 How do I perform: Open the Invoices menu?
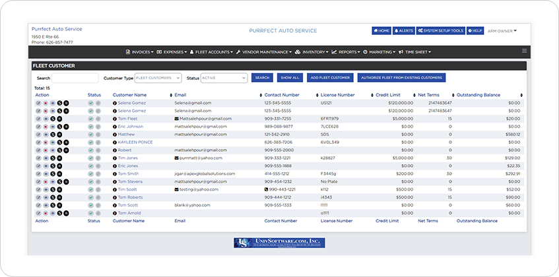point(139,52)
